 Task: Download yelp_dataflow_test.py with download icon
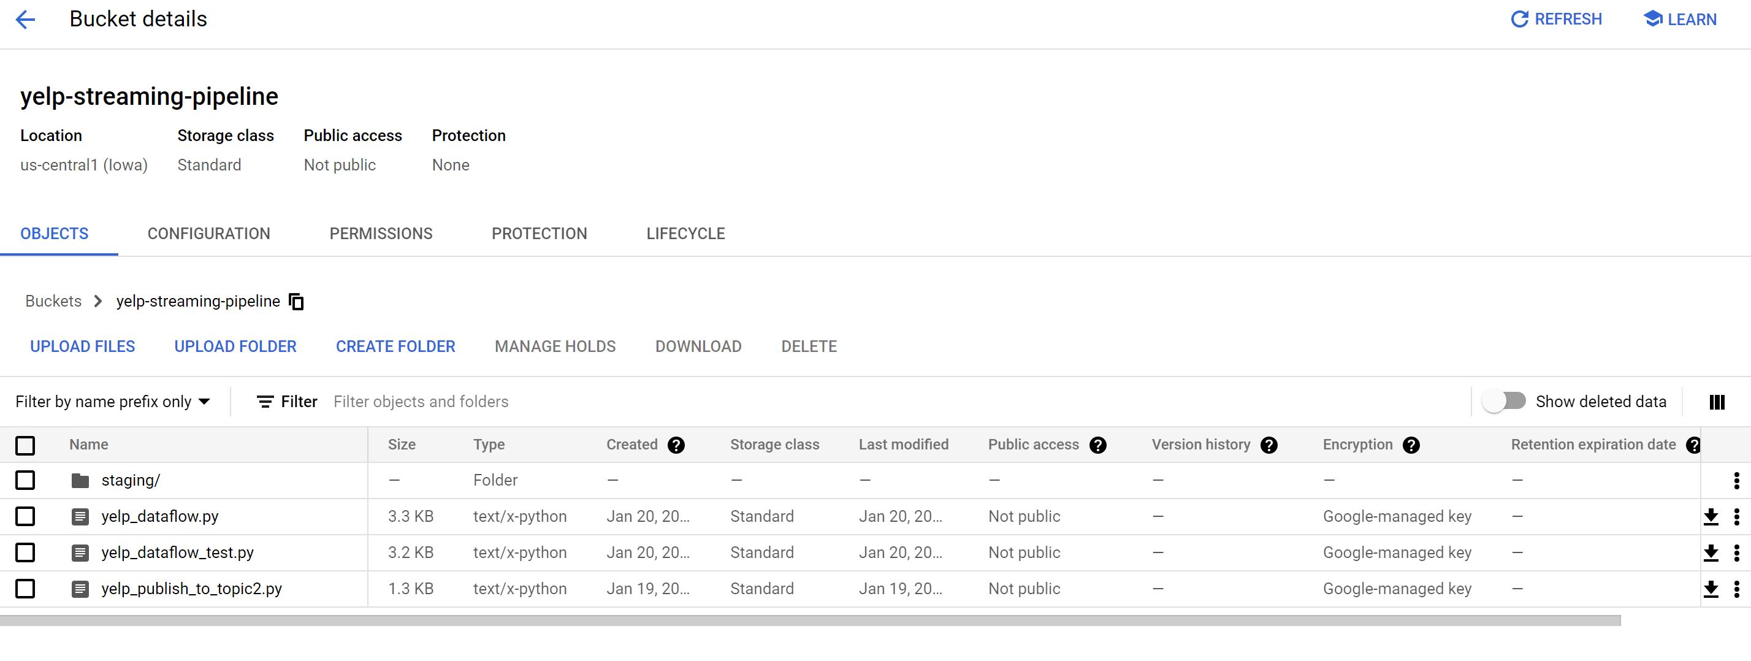point(1711,553)
